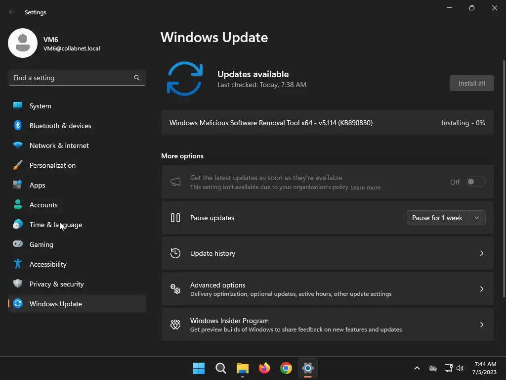506x380 pixels.
Task: Click the Gaming controller icon
Action: pos(18,244)
